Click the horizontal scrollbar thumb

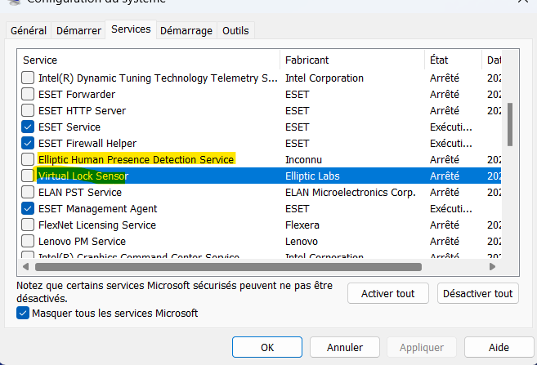[x=228, y=266]
